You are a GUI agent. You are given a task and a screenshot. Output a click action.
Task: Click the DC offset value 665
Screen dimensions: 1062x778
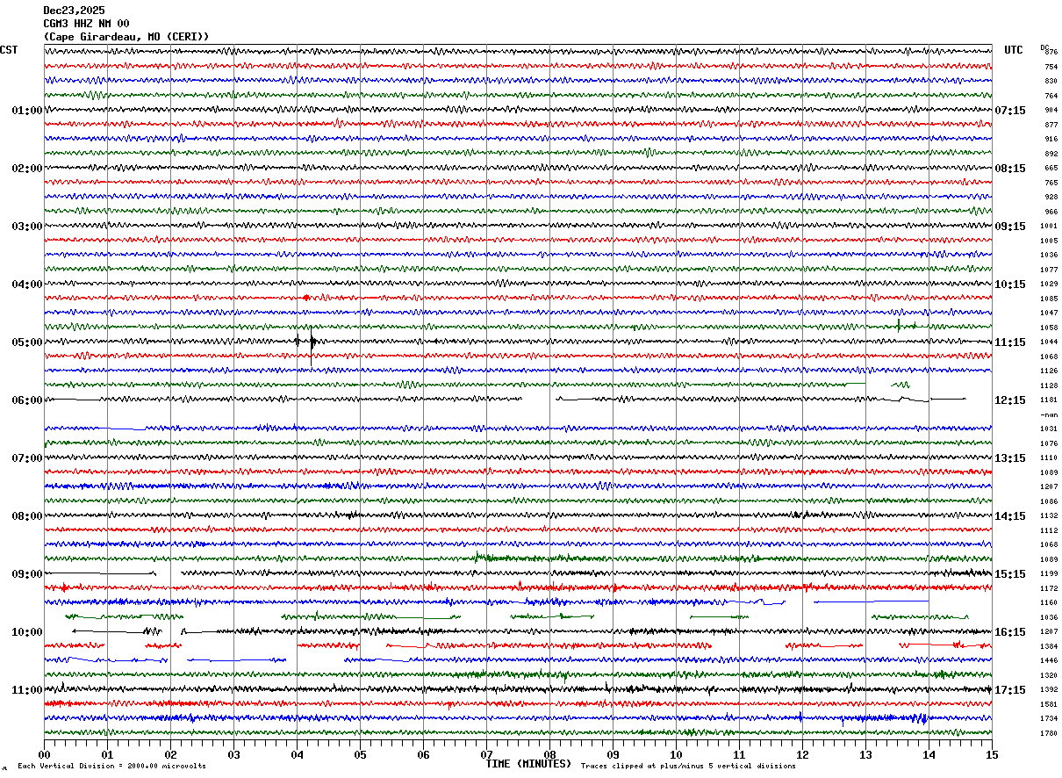(x=1051, y=168)
